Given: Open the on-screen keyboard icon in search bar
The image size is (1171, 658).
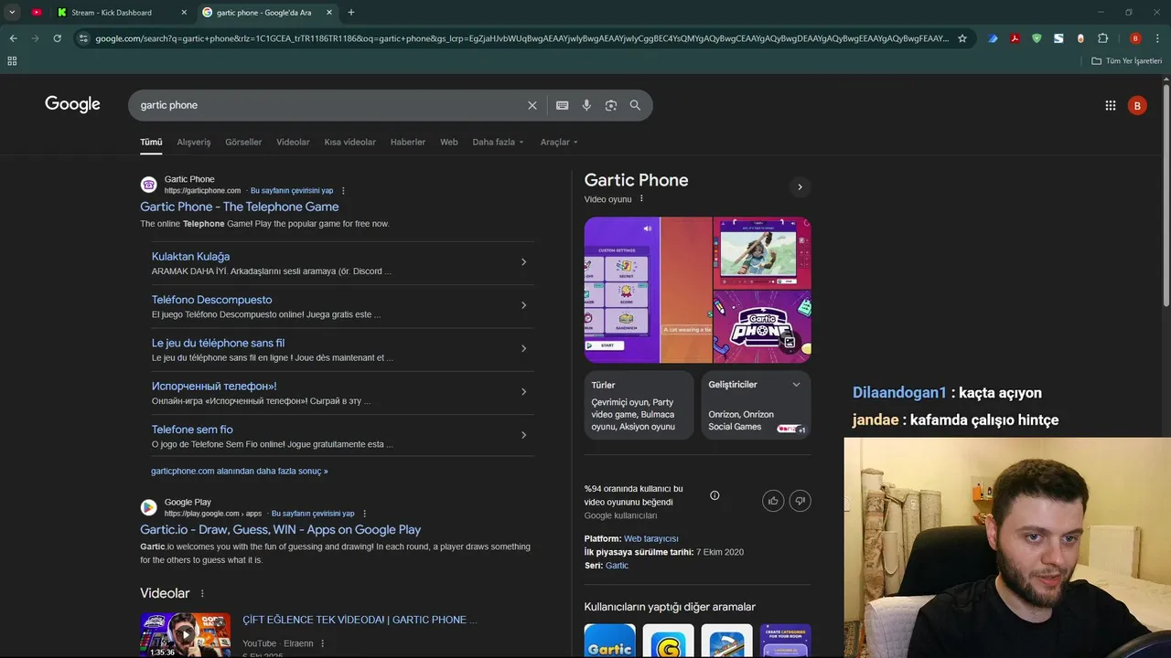Looking at the screenshot, I should [x=563, y=105].
